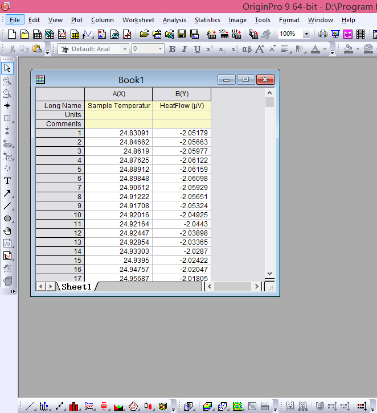377x413 pixels.
Task: Open the Analysis menu
Action: tap(174, 20)
